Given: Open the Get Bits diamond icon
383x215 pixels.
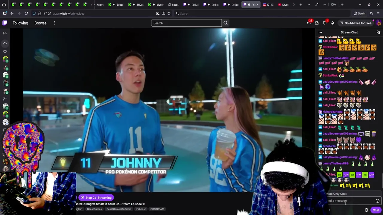Looking at the screenshot, I should [332, 23].
